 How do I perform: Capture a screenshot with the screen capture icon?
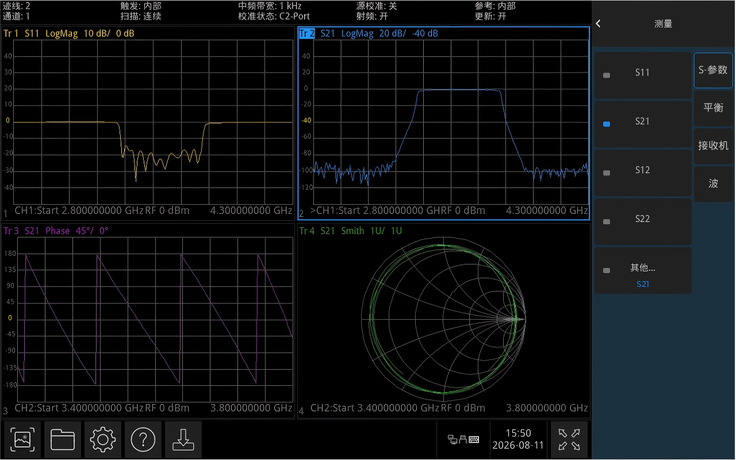pos(22,440)
